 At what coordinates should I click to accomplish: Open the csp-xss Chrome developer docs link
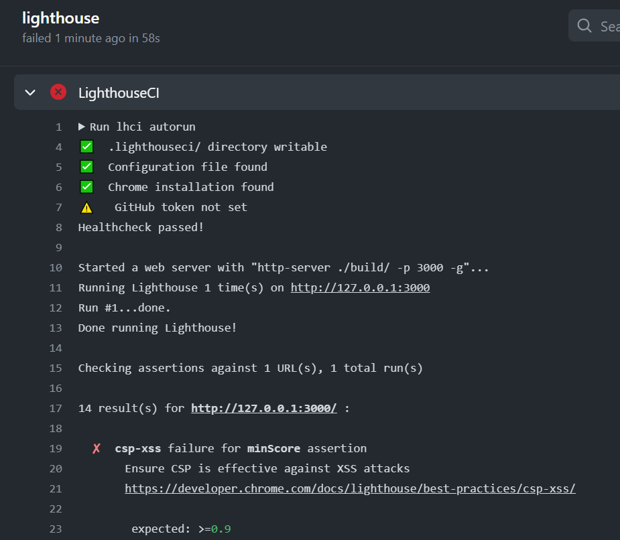(x=350, y=488)
